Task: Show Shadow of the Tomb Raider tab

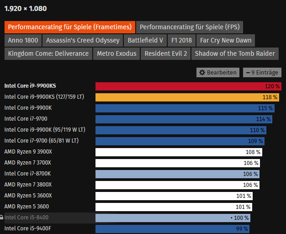Action: click(x=235, y=53)
